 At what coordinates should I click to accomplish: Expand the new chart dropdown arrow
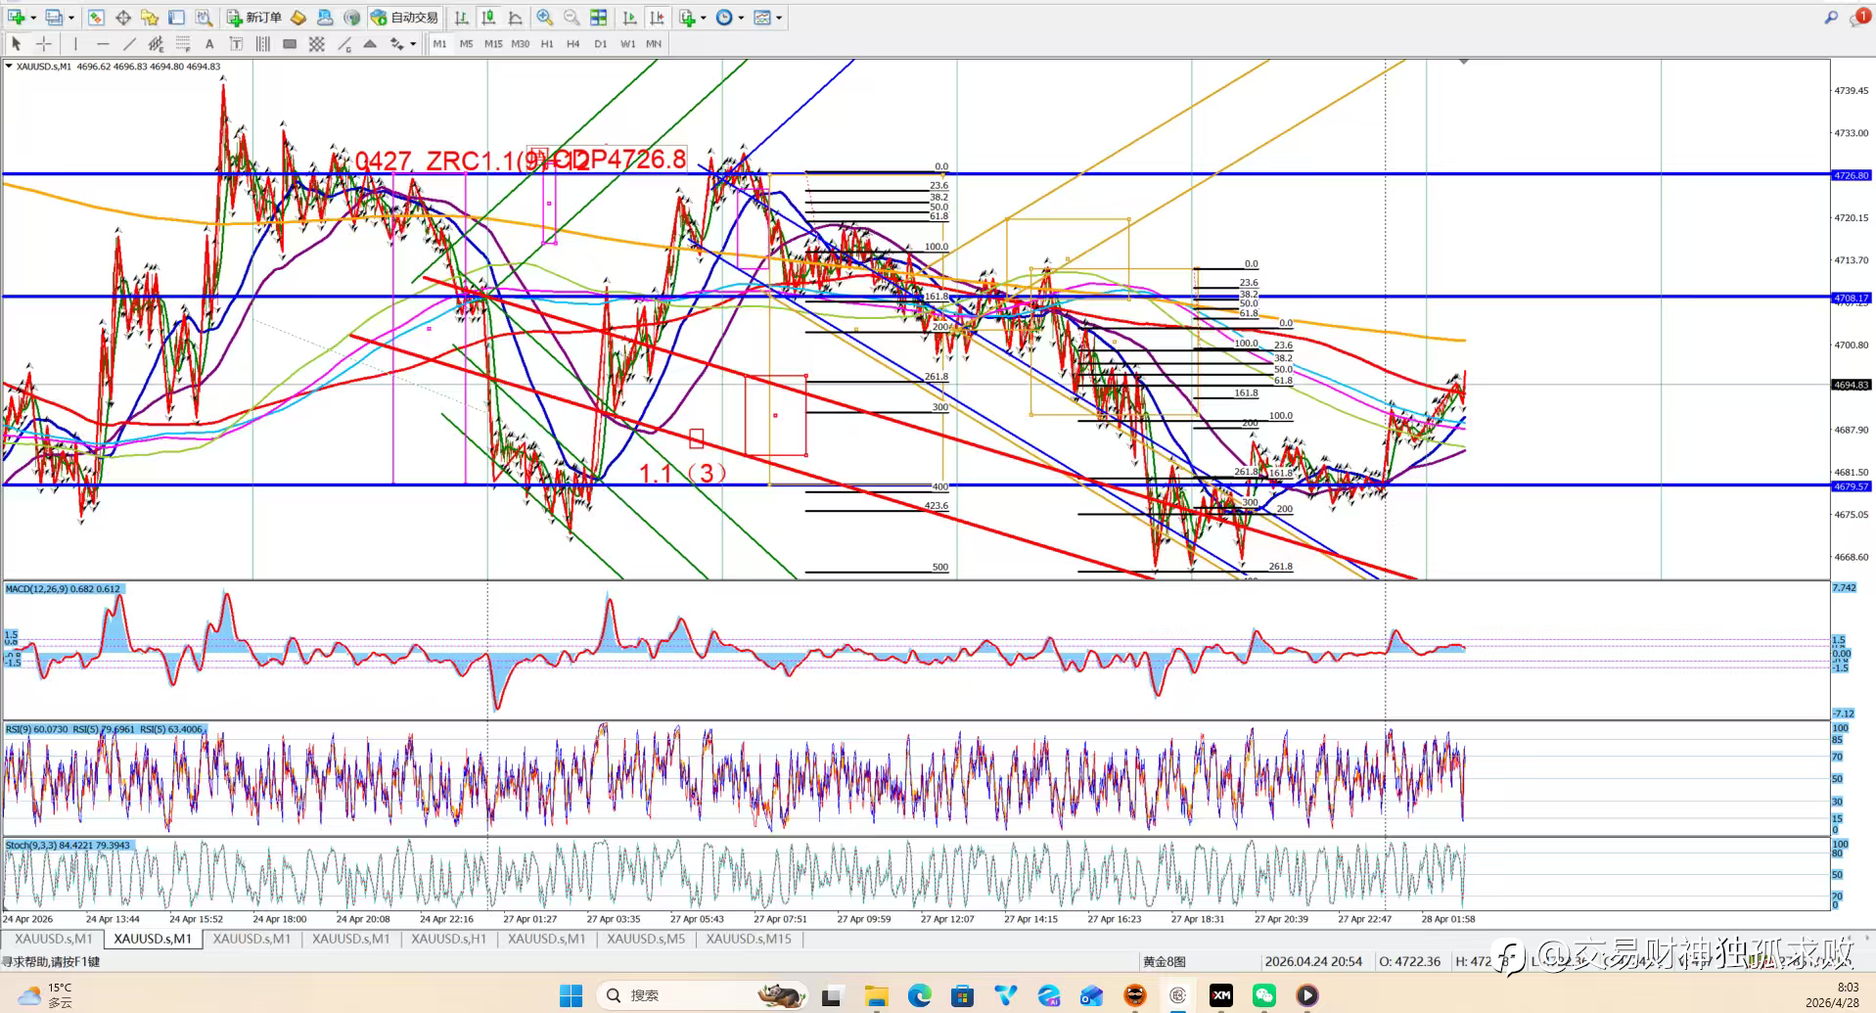(33, 18)
